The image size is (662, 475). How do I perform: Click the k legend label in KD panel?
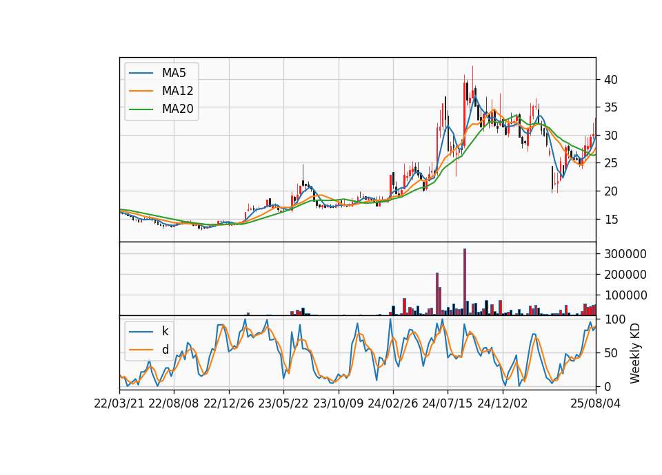pyautogui.click(x=165, y=331)
